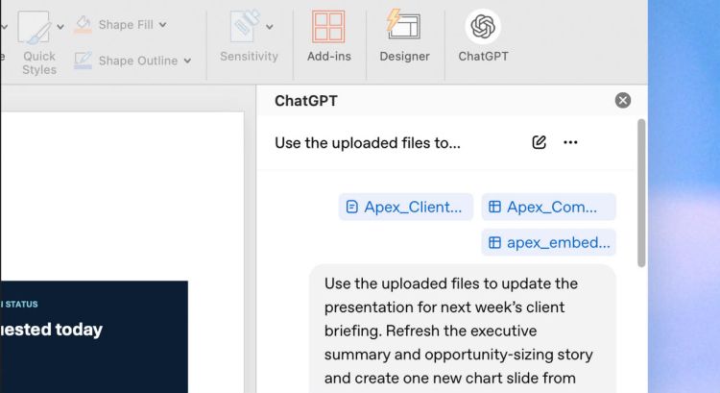The width and height of the screenshot is (720, 393).
Task: Open the Apex_Client... document attachment
Action: click(x=406, y=207)
